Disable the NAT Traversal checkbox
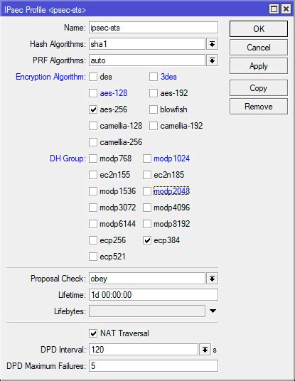The width and height of the screenshot is (295, 381). [x=93, y=333]
